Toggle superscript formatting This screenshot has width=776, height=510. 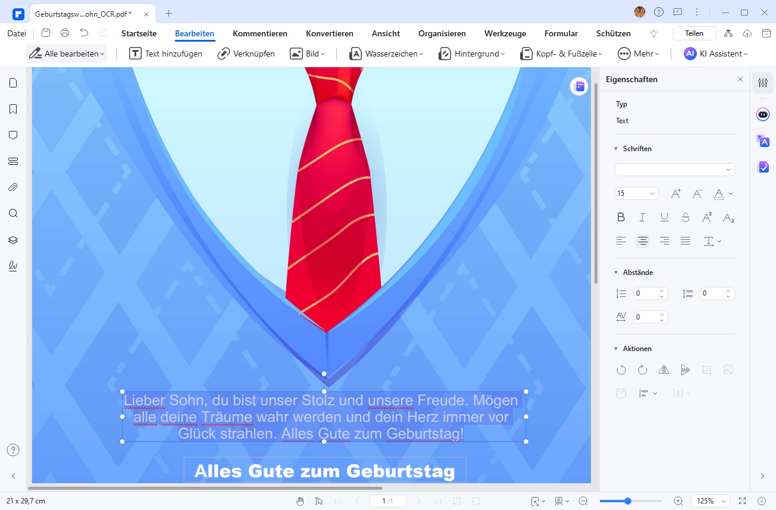[x=707, y=217]
